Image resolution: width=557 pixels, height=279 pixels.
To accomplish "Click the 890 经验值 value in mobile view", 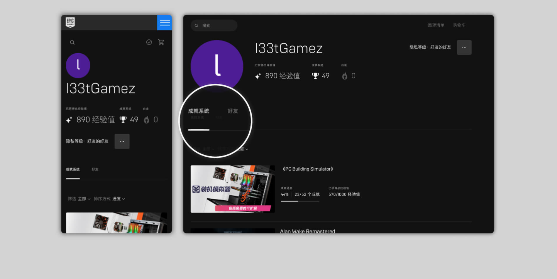I will [96, 120].
